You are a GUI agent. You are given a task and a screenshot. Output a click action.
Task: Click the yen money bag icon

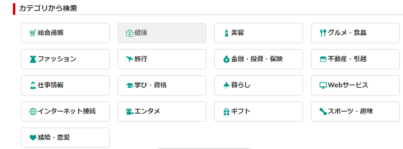226,59
